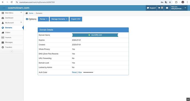
Task: Open Transfers in the sidebar
Action: pyautogui.click(x=9, y=47)
